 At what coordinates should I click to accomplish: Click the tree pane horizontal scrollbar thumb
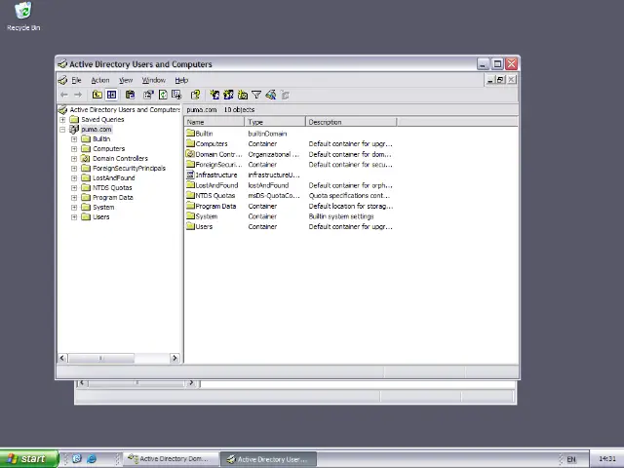pyautogui.click(x=101, y=358)
